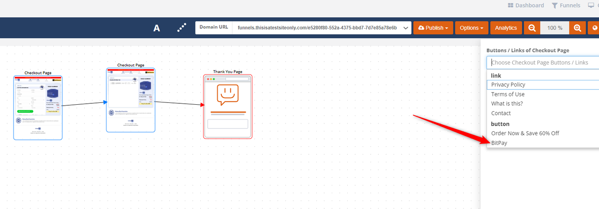Image resolution: width=599 pixels, height=209 pixels.
Task: Open Dashboard from the top navigation
Action: tap(526, 6)
